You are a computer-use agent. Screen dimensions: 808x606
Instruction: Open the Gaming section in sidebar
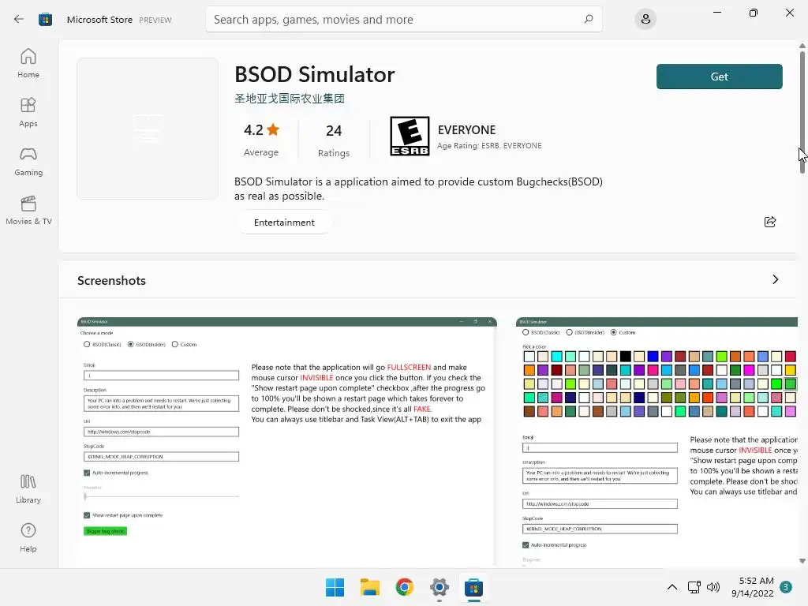coord(28,161)
